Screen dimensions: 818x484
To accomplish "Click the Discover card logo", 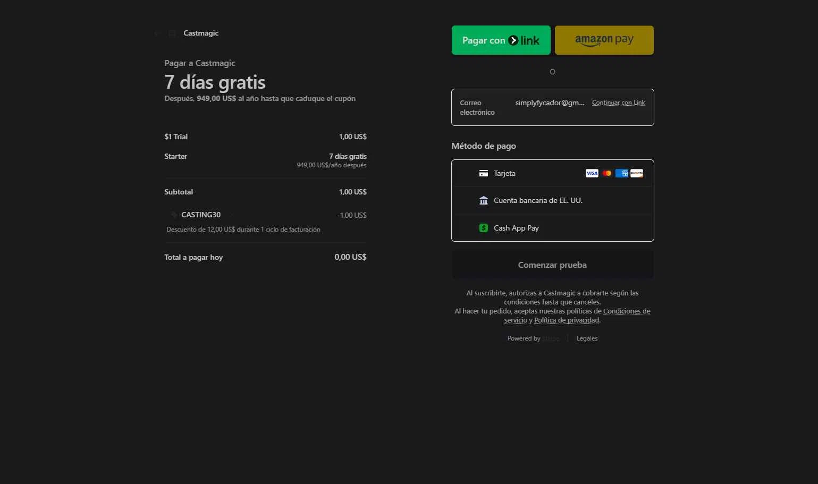I will [x=637, y=173].
